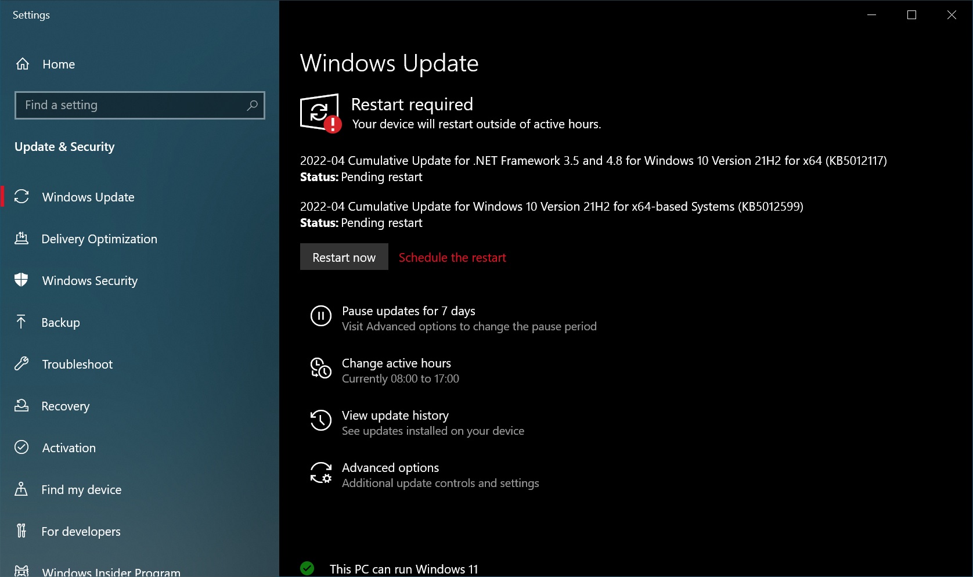973x577 pixels.
Task: Open Schedule the restart link
Action: 452,257
